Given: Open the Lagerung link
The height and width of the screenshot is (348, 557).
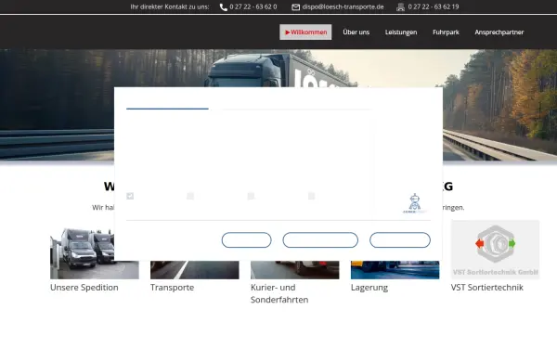Looking at the screenshot, I should (x=369, y=288).
